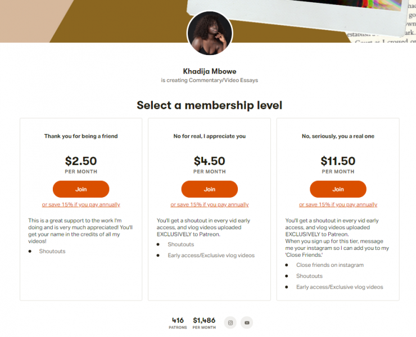Open the creator's YouTube icon link
The height and width of the screenshot is (337, 416).
[246, 322]
